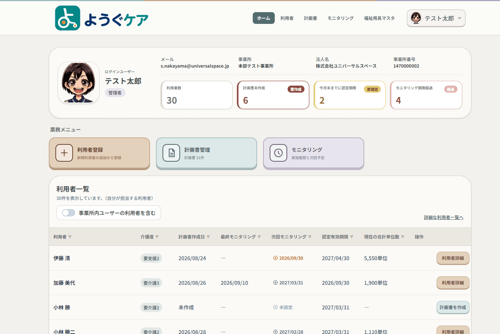Select the ホーム nav tab
The width and height of the screenshot is (500, 334).
(x=263, y=18)
